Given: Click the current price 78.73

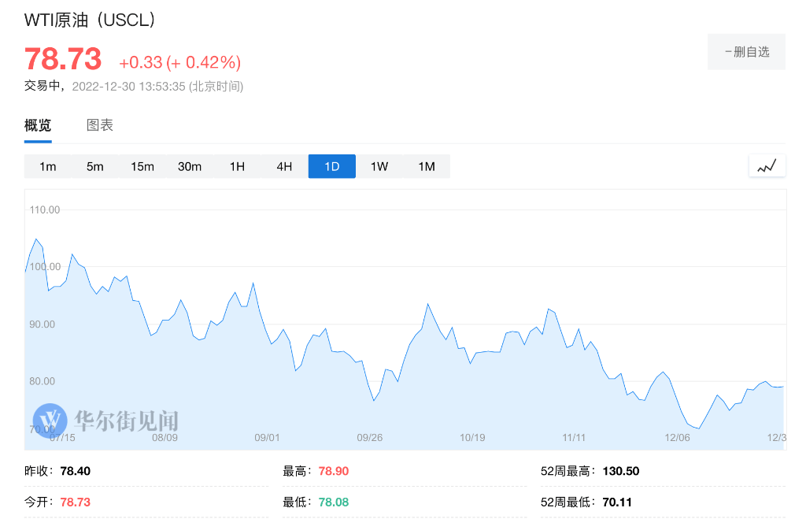Looking at the screenshot, I should coord(62,59).
